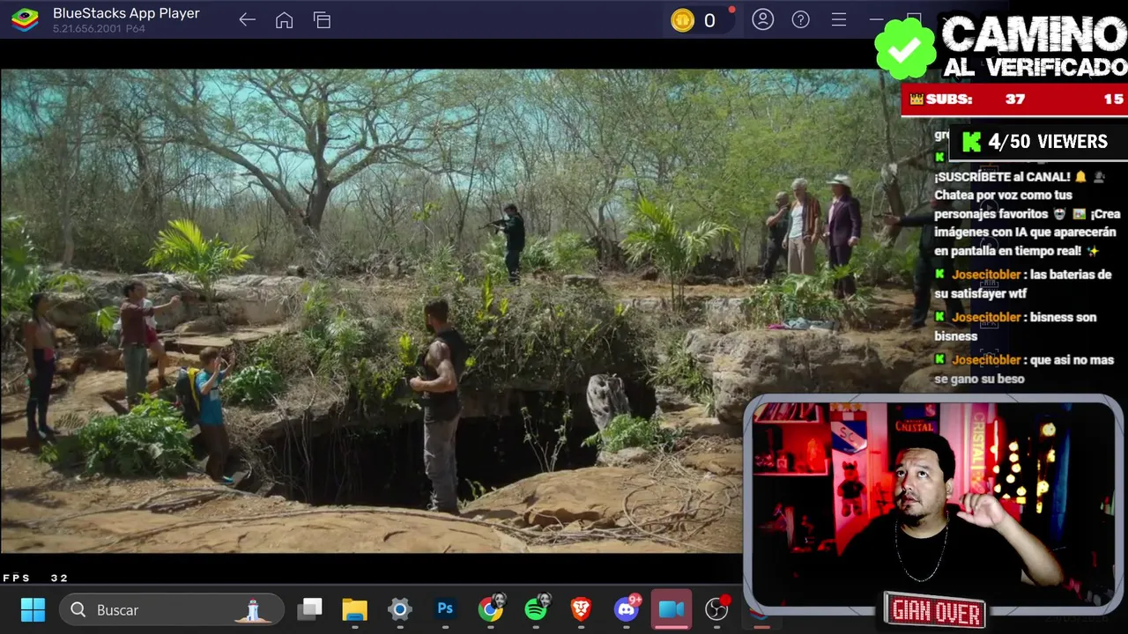This screenshot has width=1128, height=634.
Task: Open Google Chrome from the taskbar
Action: 491,609
